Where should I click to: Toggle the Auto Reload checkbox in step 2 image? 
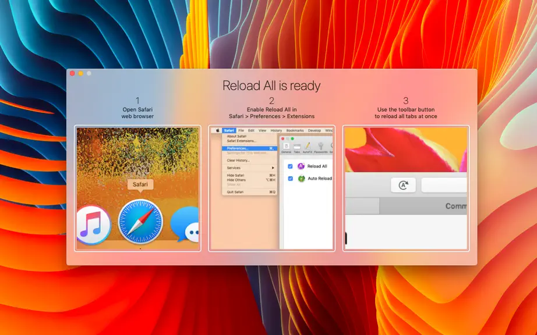coord(290,179)
